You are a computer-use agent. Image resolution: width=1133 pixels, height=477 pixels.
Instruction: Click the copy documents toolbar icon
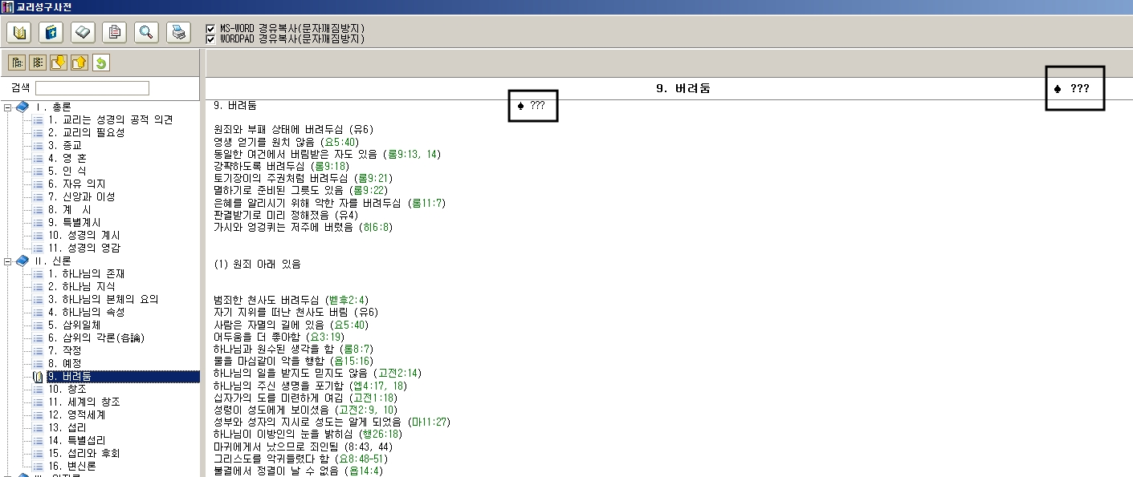click(115, 32)
